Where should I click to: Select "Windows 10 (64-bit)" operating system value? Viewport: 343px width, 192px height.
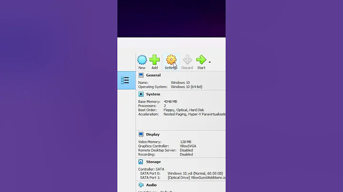pyautogui.click(x=187, y=87)
